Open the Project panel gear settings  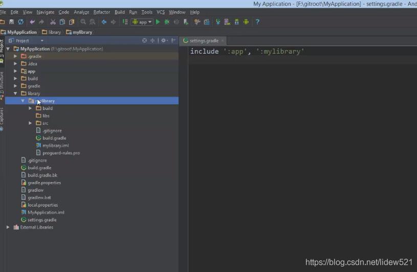[x=164, y=40]
